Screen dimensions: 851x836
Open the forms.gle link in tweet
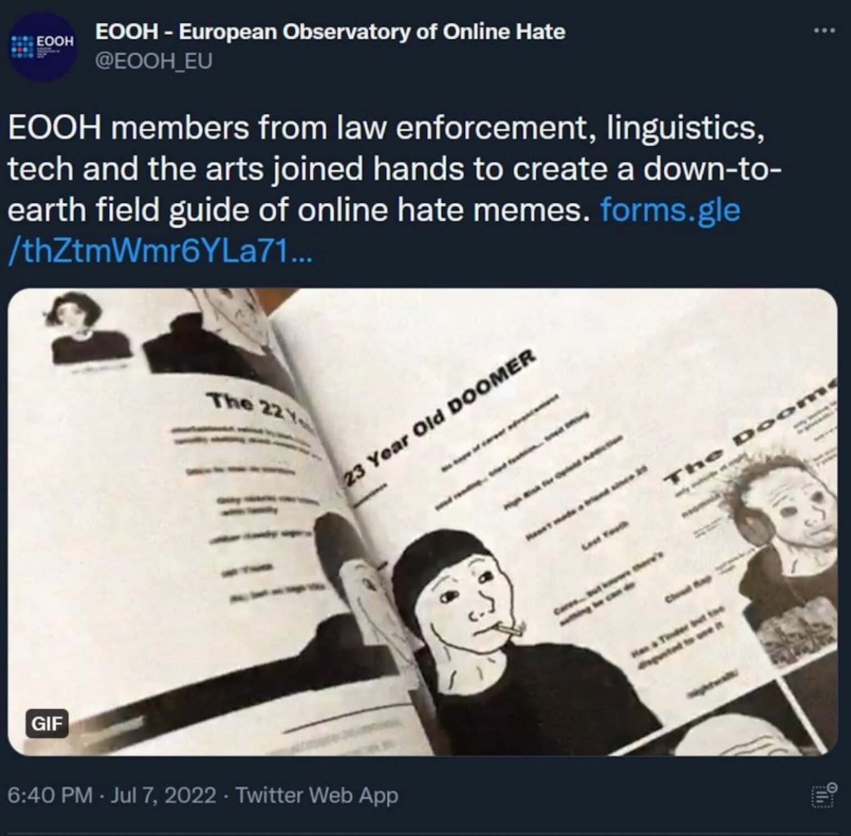point(670,211)
